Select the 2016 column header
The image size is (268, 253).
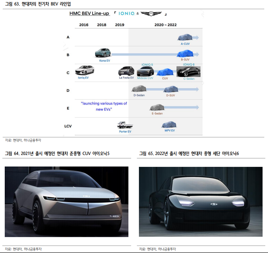pyautogui.click(x=84, y=25)
